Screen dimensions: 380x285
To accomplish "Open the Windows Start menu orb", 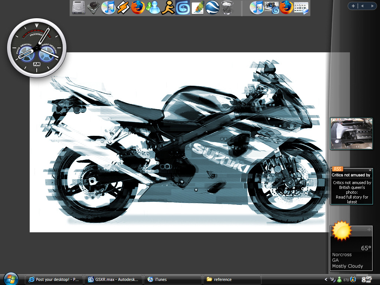I will tap(11, 279).
